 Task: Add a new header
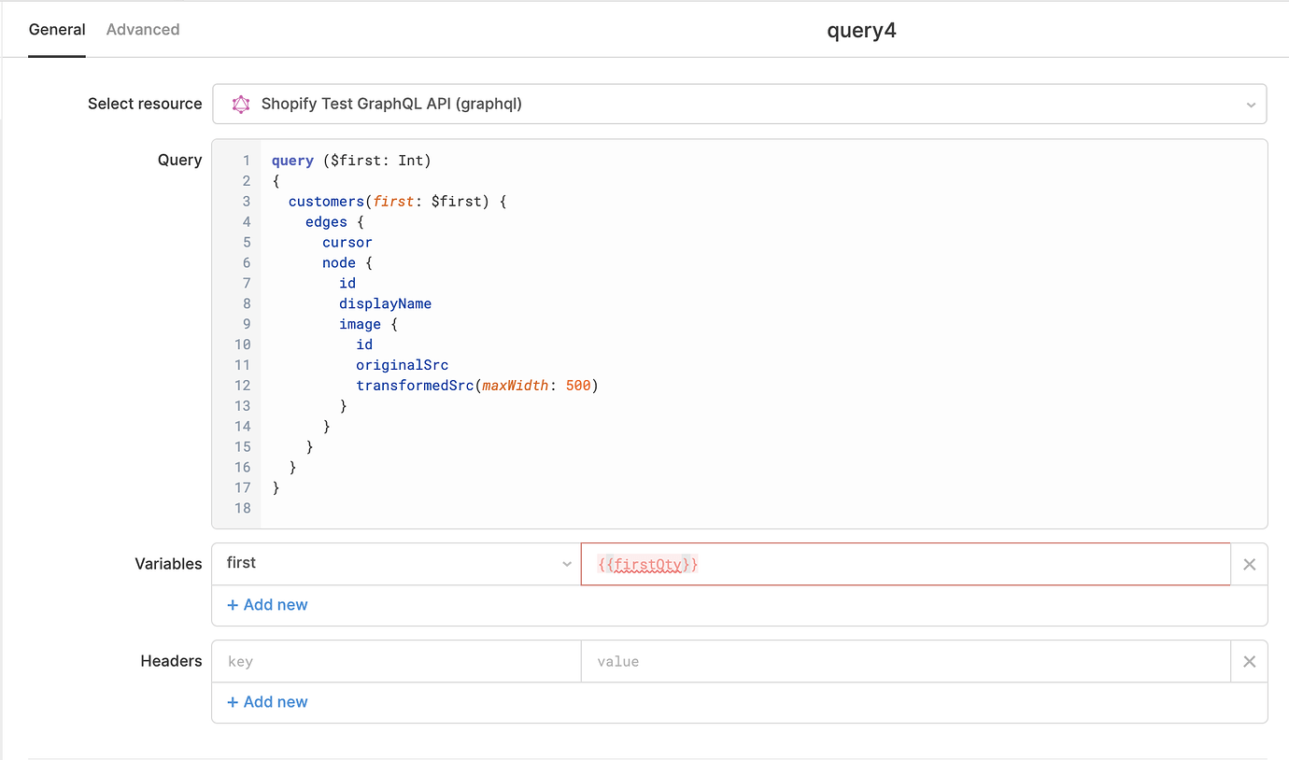[267, 701]
